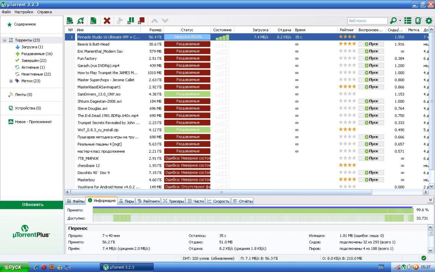This screenshot has height=272, width=435.
Task: Collapse the details pane with the double chevron
Action: 430,200
